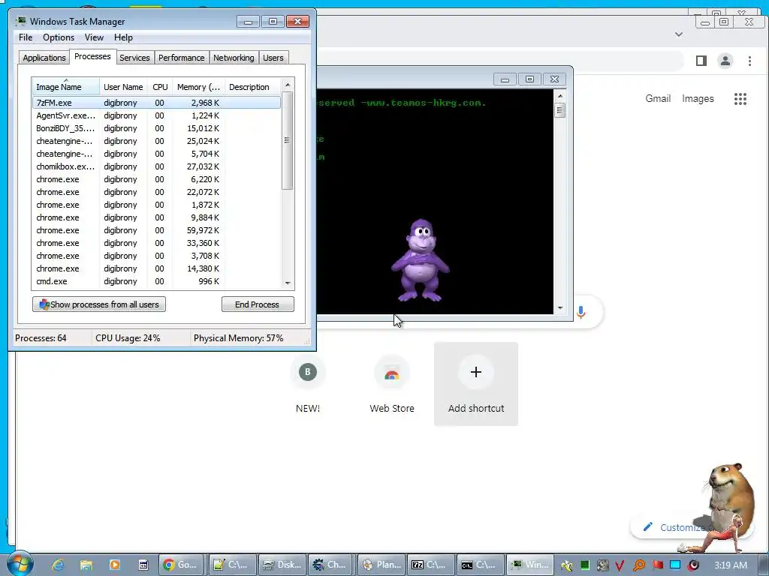The image size is (769, 576).
Task: Select chrome.exe row using 59,972 K
Action: (x=156, y=230)
